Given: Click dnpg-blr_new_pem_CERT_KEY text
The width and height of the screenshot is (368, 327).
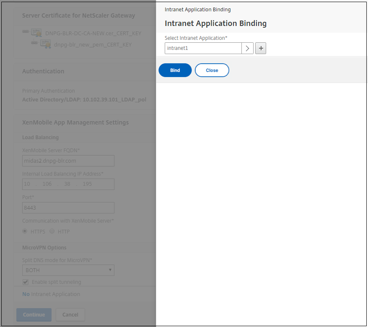Looking at the screenshot, I should point(93,44).
